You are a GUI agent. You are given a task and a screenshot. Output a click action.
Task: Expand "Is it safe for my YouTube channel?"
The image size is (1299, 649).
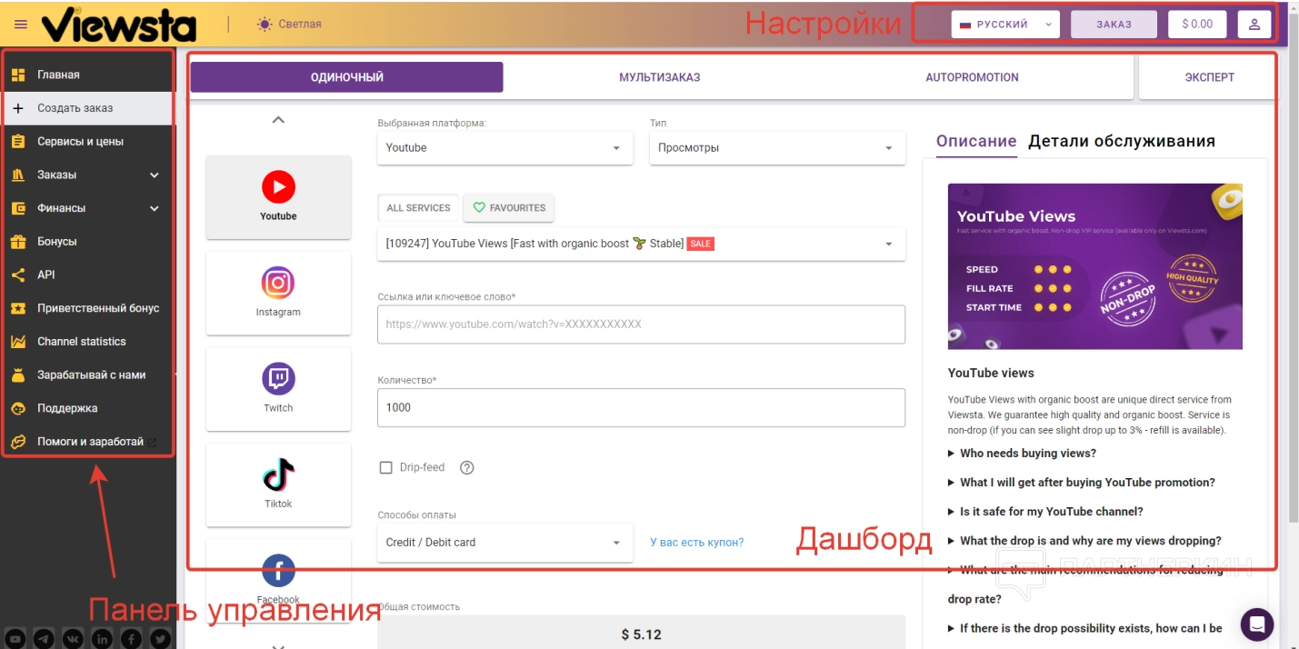point(1045,512)
